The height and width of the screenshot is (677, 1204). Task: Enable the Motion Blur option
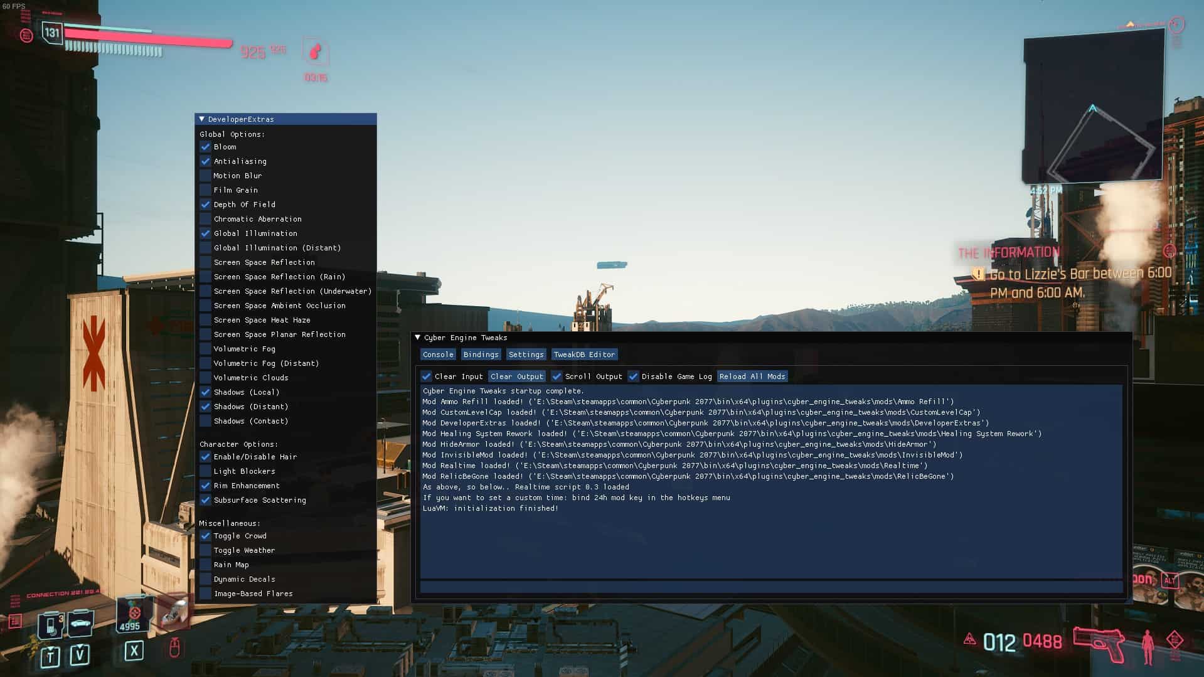pos(205,176)
